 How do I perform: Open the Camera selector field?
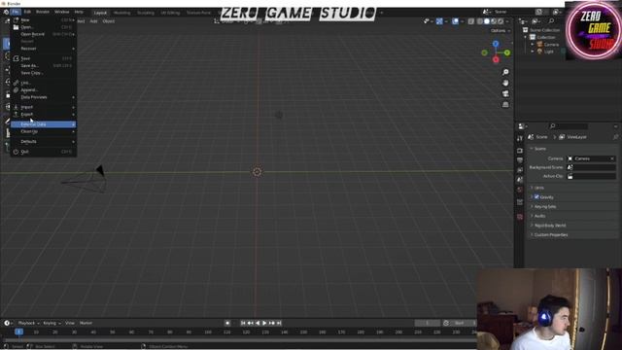click(x=591, y=158)
